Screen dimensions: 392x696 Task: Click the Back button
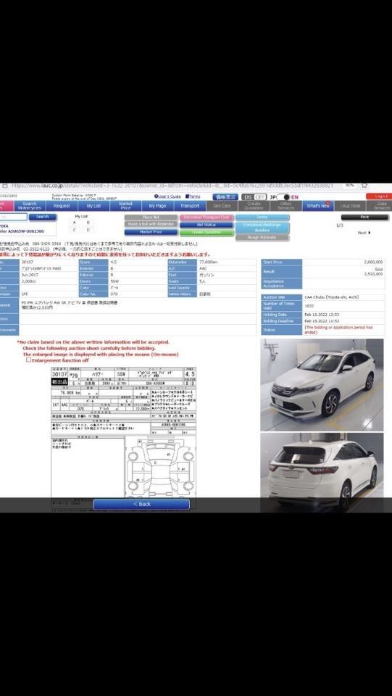tap(141, 505)
